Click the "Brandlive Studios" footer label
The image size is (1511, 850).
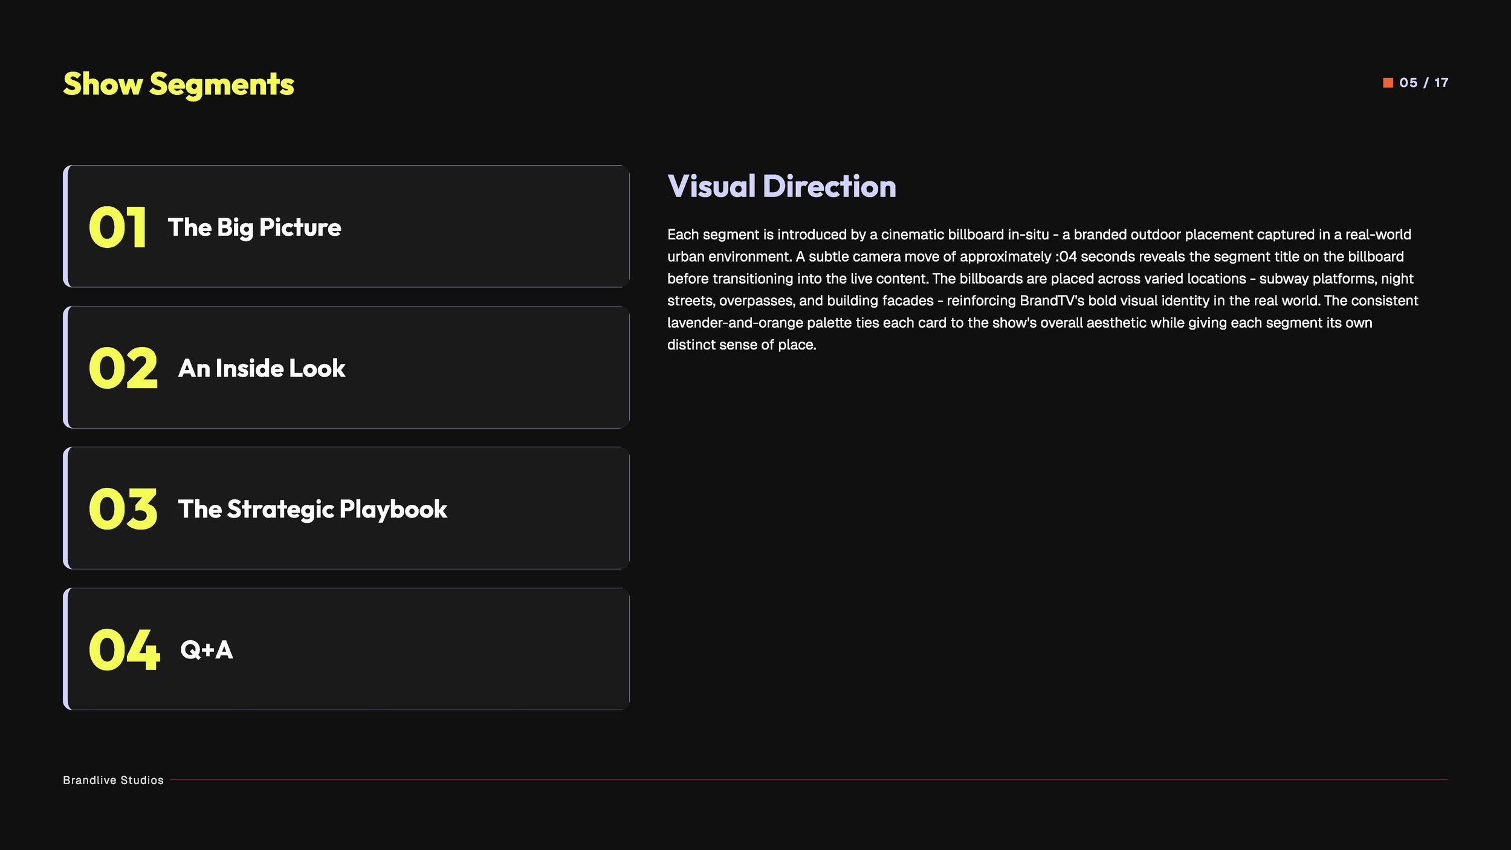click(113, 780)
